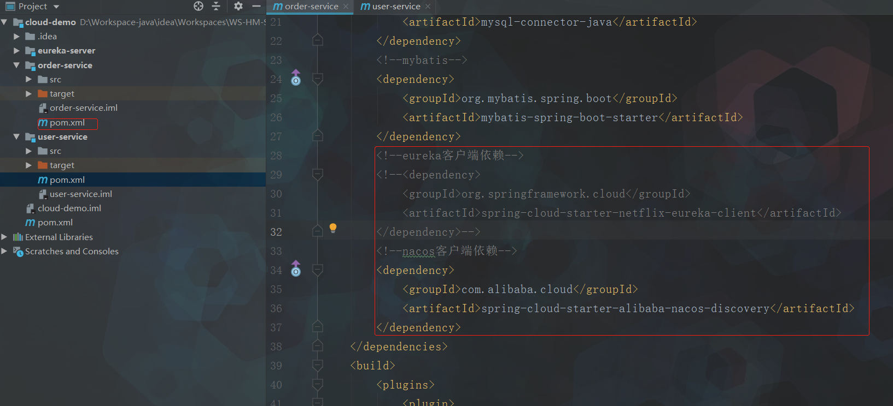The height and width of the screenshot is (406, 893).
Task: Expand the Scratches and Consoles arrow
Action: (4, 252)
